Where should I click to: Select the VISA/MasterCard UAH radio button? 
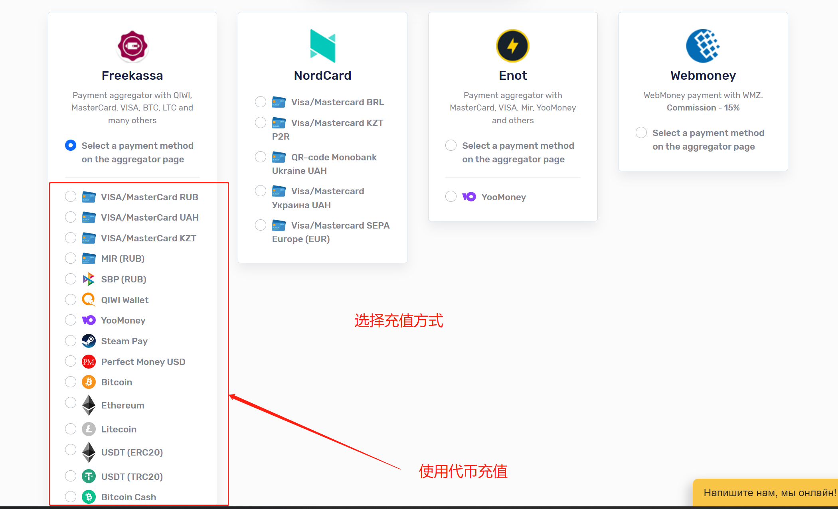(71, 217)
